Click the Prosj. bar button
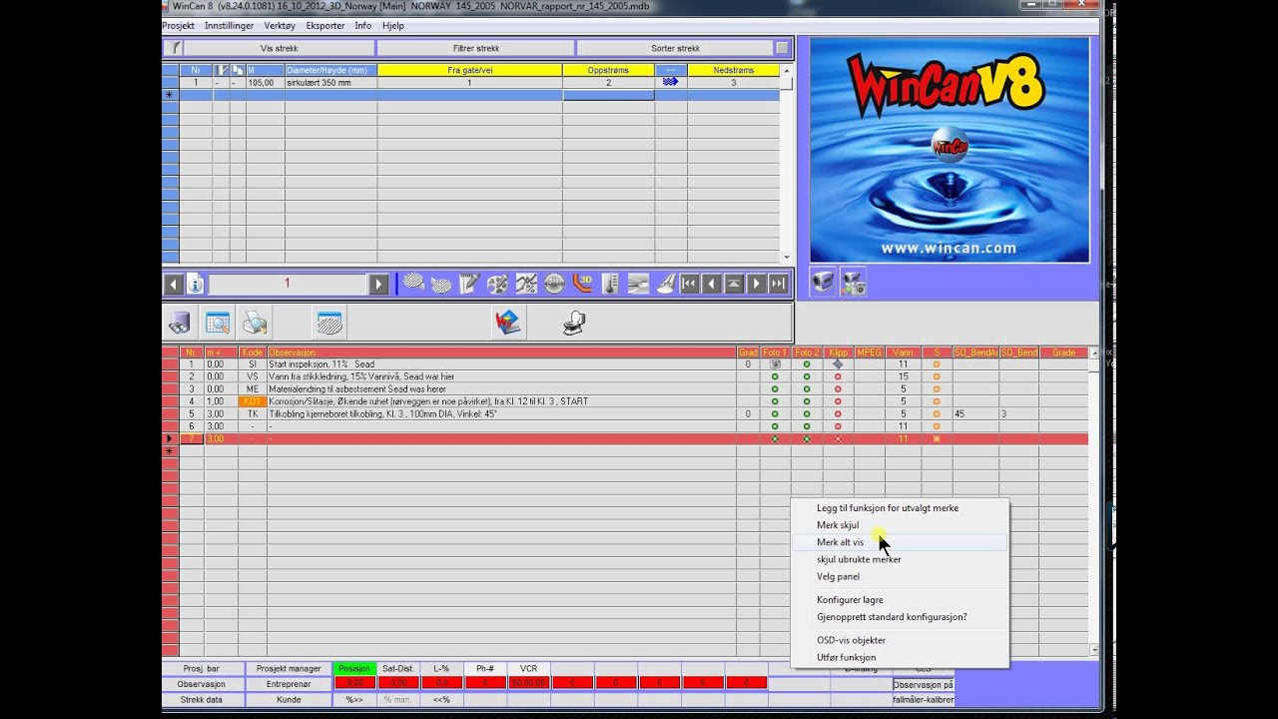The image size is (1278, 719). [201, 669]
